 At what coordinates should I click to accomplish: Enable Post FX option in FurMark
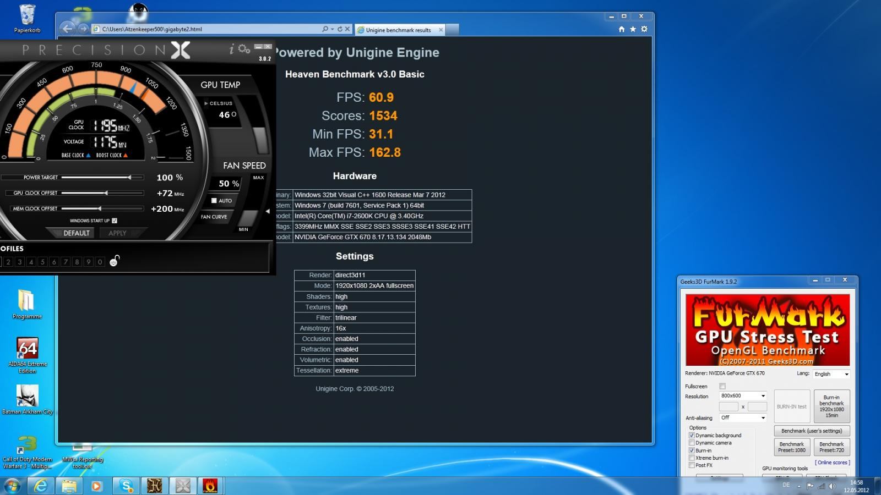point(692,465)
